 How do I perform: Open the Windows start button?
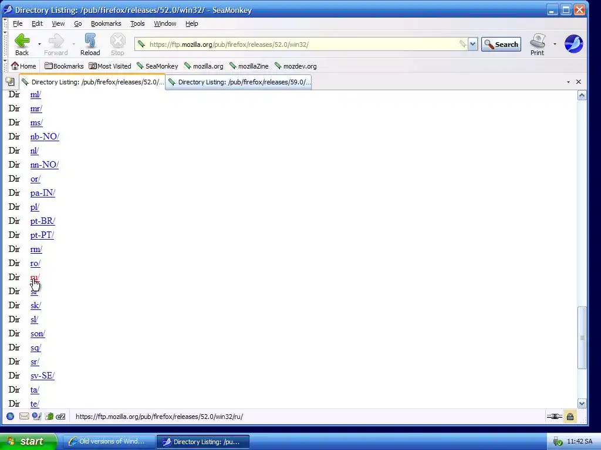(28, 442)
